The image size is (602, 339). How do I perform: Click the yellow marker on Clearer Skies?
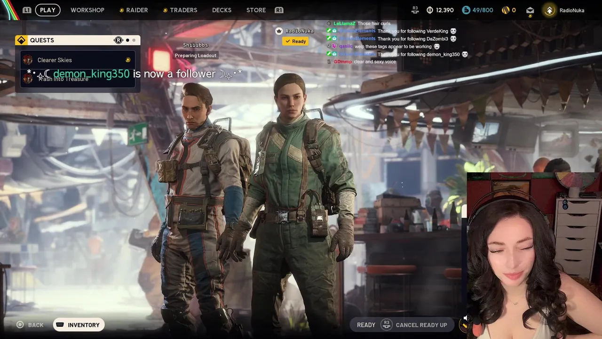pyautogui.click(x=127, y=60)
